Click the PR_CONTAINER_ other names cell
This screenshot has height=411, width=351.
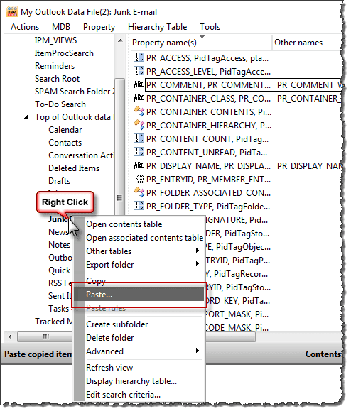tap(310, 99)
